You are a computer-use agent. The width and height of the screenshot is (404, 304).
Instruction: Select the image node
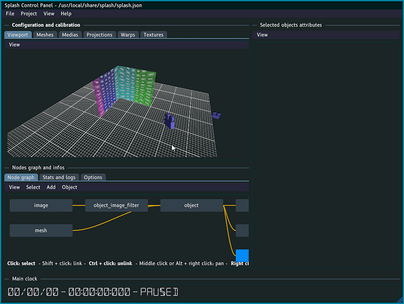41,206
